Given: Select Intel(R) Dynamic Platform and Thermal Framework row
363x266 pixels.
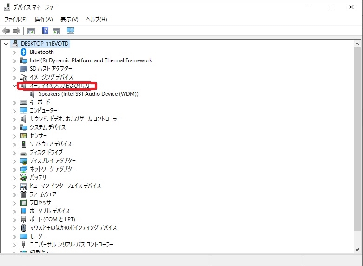Looking at the screenshot, I should (x=91, y=60).
